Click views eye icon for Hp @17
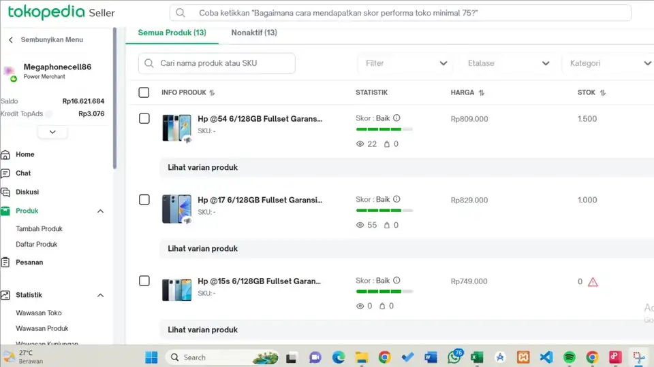This screenshot has width=654, height=367. coord(360,225)
